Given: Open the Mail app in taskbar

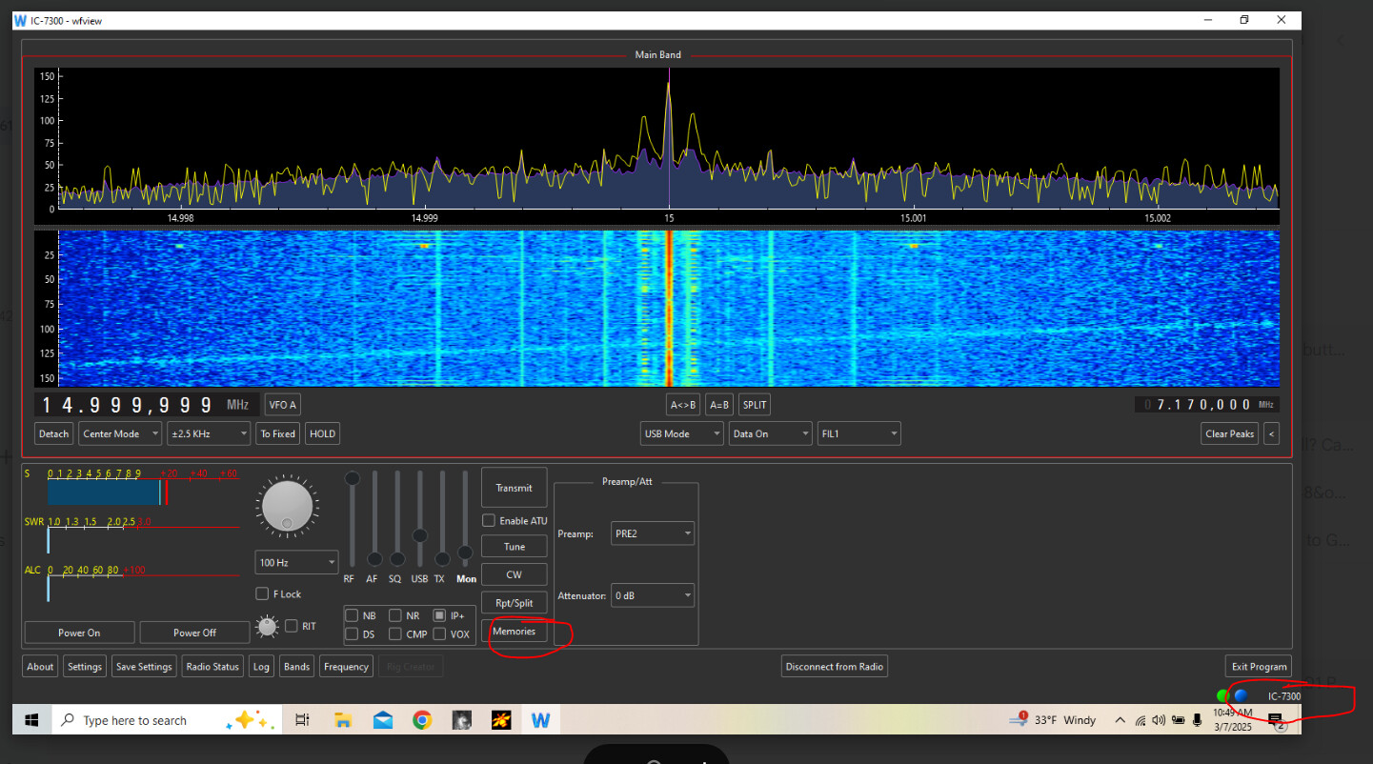Looking at the screenshot, I should (x=382, y=720).
